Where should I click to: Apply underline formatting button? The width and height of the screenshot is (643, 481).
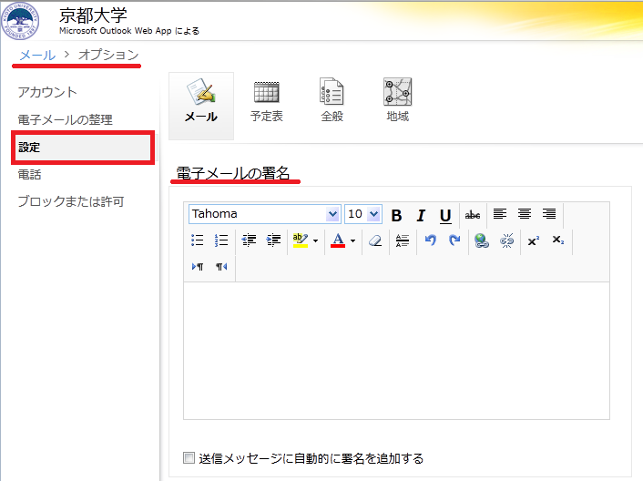coord(445,215)
